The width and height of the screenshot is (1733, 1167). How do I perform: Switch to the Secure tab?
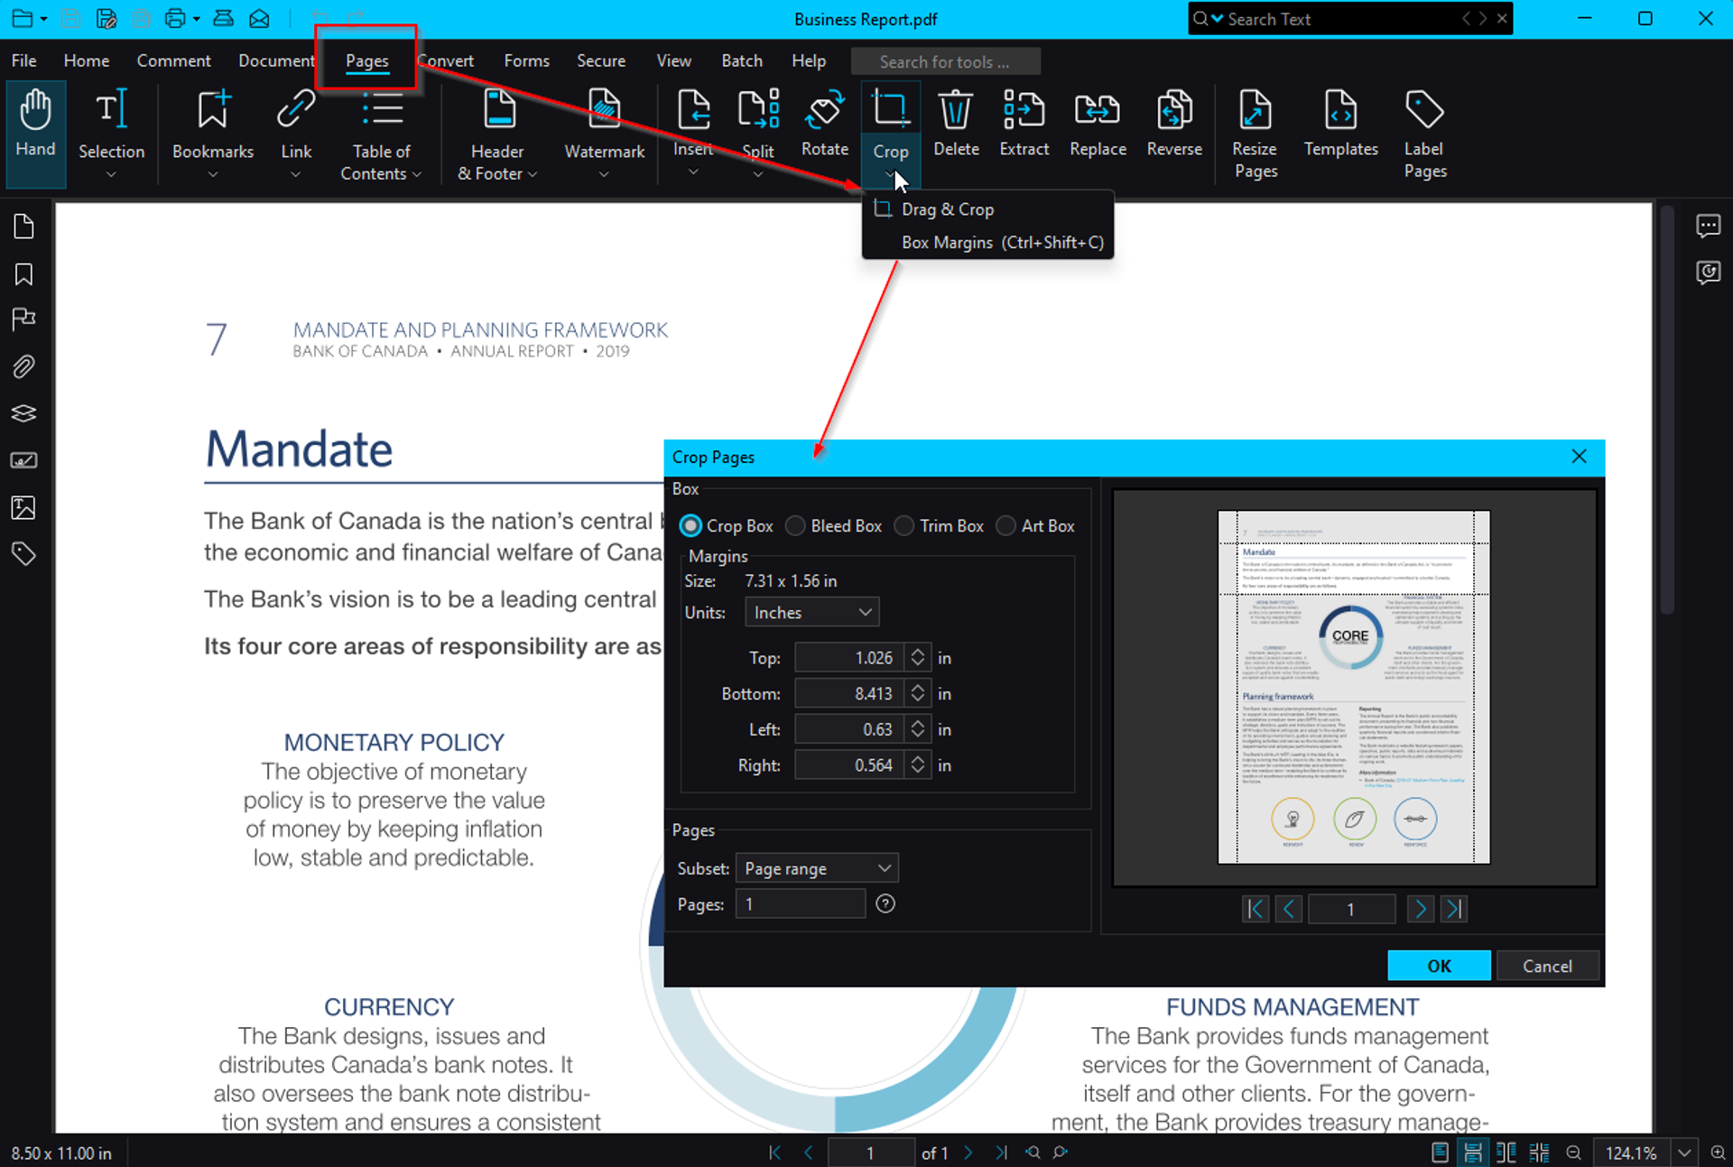coord(601,60)
